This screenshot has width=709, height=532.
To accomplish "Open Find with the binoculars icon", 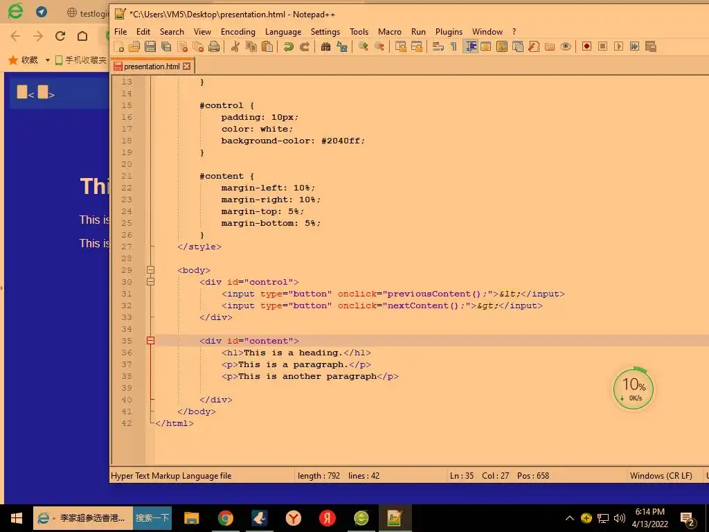I will point(325,46).
